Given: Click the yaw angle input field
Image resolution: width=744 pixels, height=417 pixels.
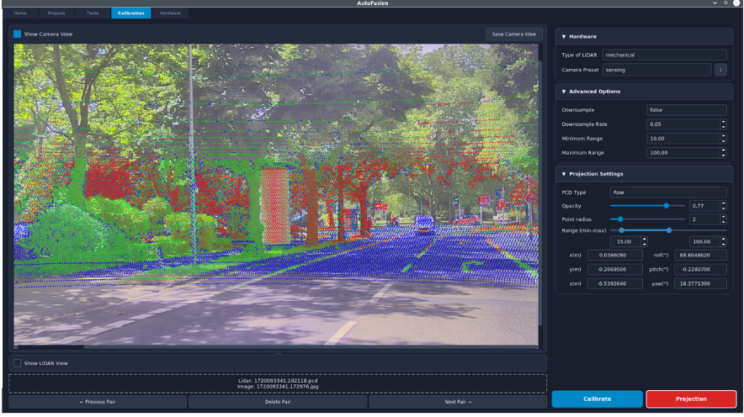Looking at the screenshot, I should 701,283.
